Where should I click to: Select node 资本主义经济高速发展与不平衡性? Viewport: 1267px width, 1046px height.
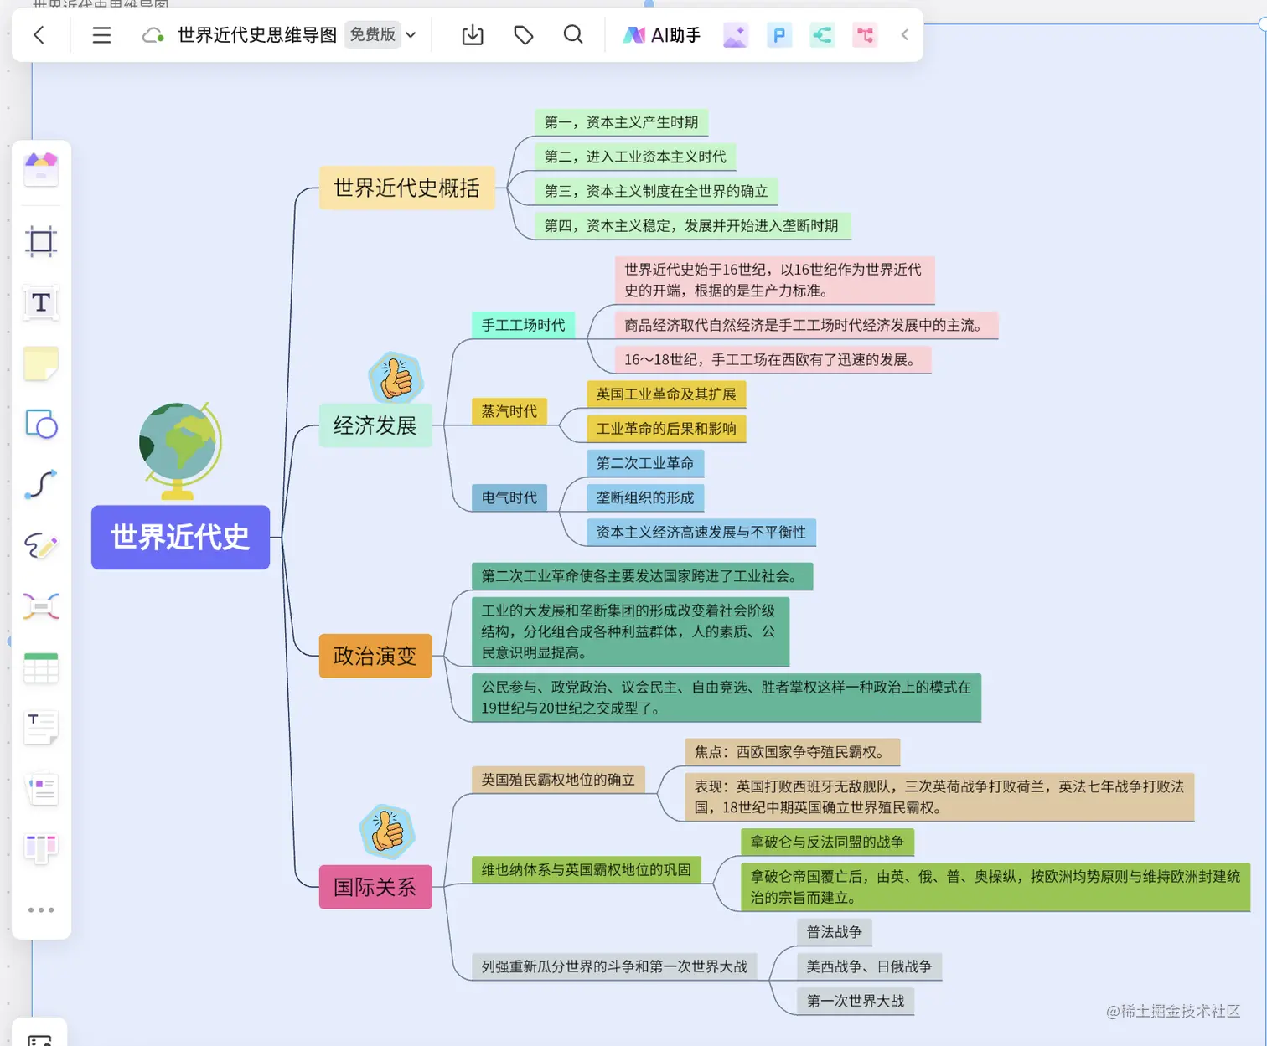[x=701, y=532]
